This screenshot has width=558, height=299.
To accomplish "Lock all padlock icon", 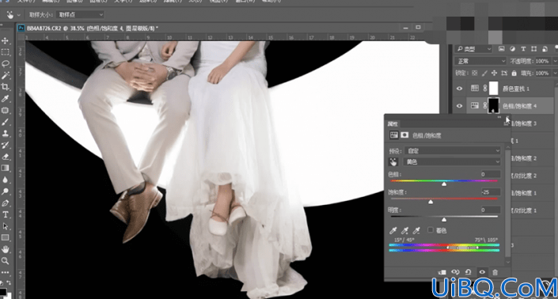I will click(514, 73).
